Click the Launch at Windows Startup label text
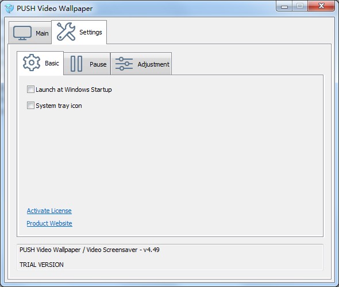 74,90
